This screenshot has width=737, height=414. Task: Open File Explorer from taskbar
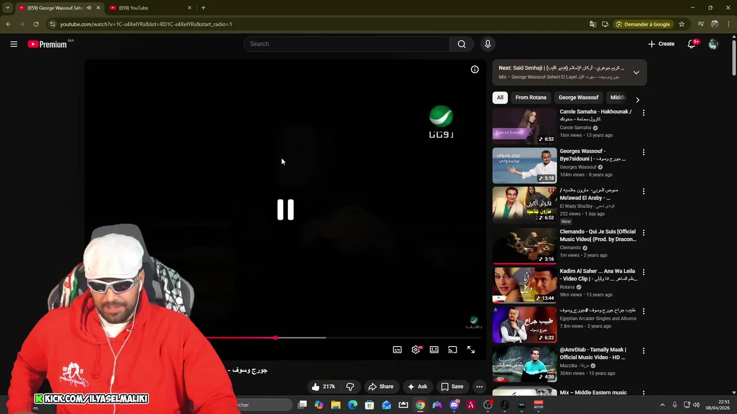coord(336,405)
